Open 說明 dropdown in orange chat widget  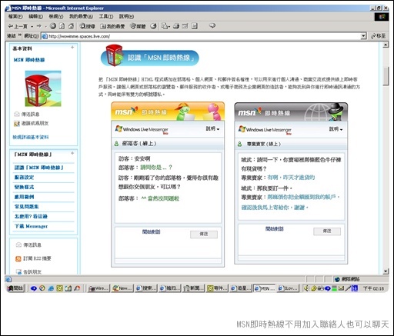coord(212,128)
